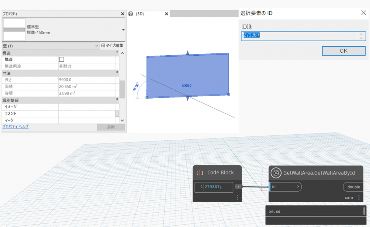Collapse the 構造 section header chevron
This screenshot has height=227, width=370.
point(116,52)
